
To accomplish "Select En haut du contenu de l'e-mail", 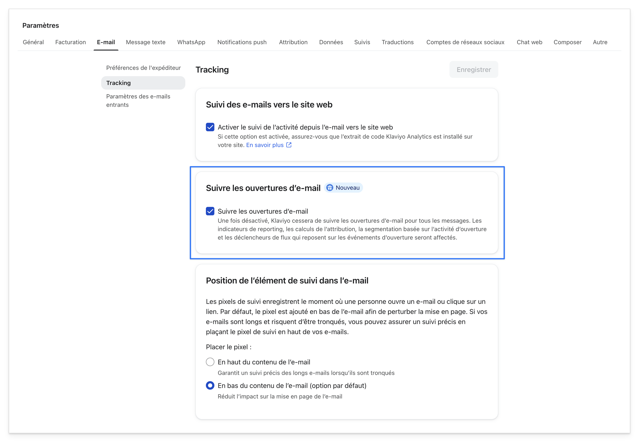I will click(x=210, y=362).
